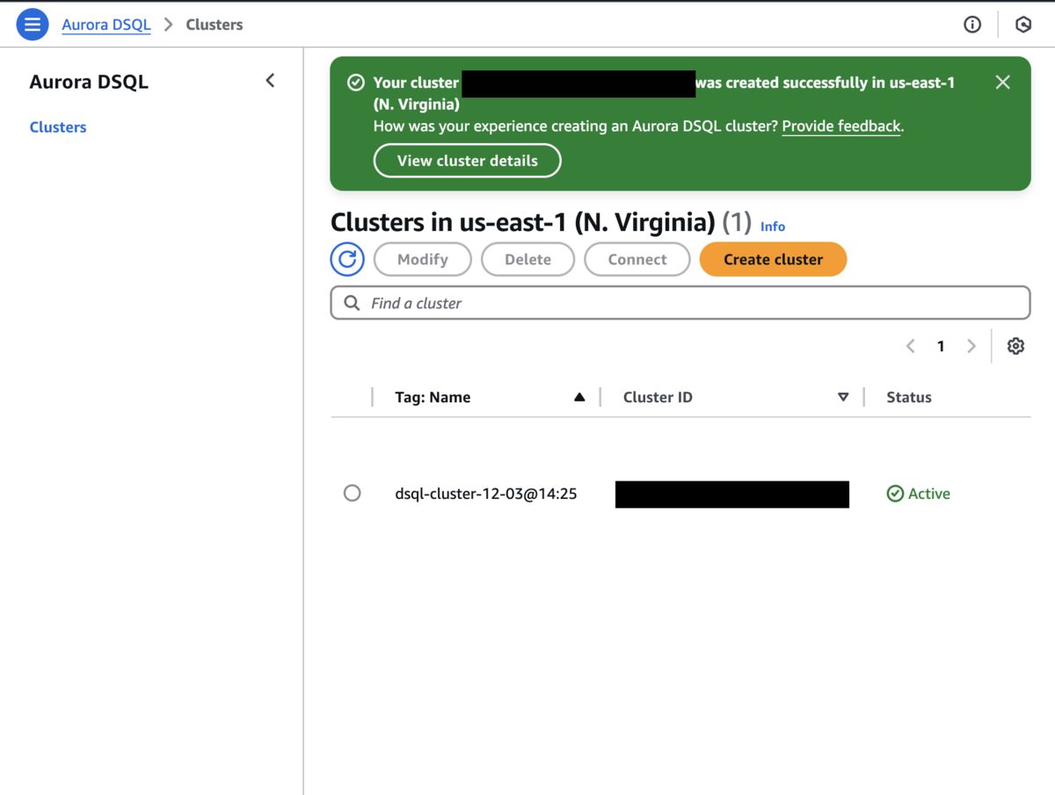Refresh the clusters list
1055x795 pixels.
[347, 259]
